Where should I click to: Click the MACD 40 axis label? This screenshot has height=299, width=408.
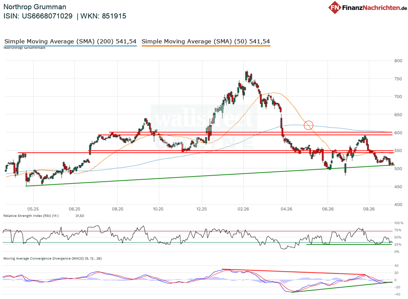tap(397, 266)
